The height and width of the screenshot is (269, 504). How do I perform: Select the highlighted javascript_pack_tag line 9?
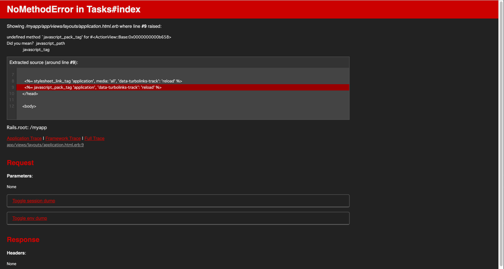tap(92, 87)
